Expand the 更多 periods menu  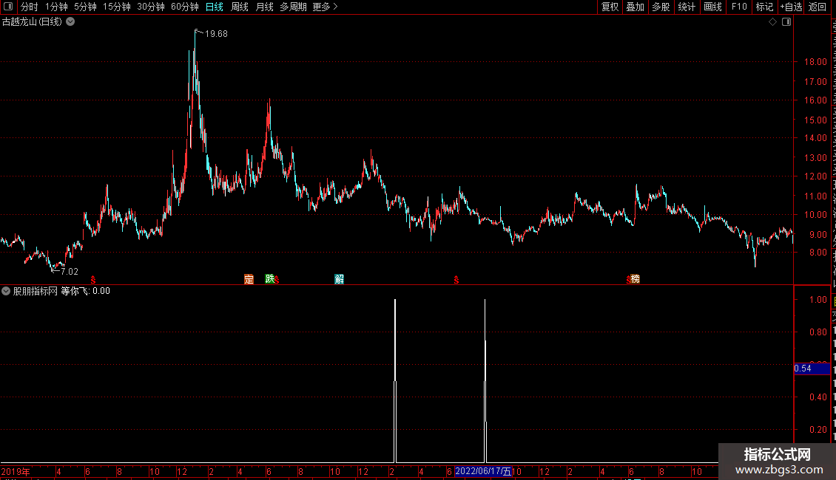point(325,7)
